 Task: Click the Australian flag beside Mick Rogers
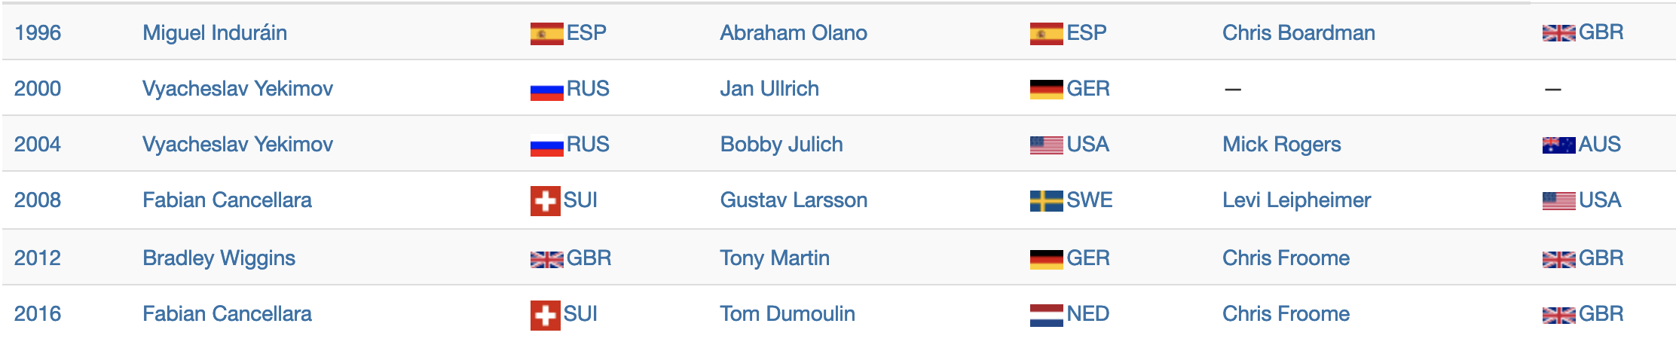pos(1558,145)
